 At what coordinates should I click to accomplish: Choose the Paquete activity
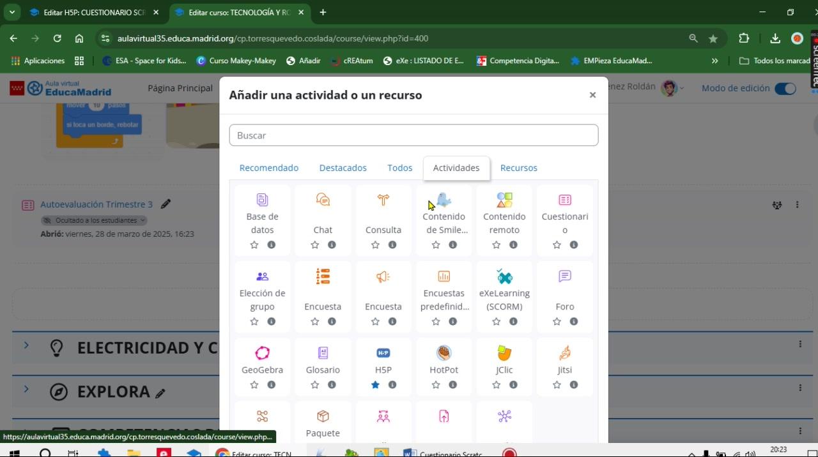323,424
